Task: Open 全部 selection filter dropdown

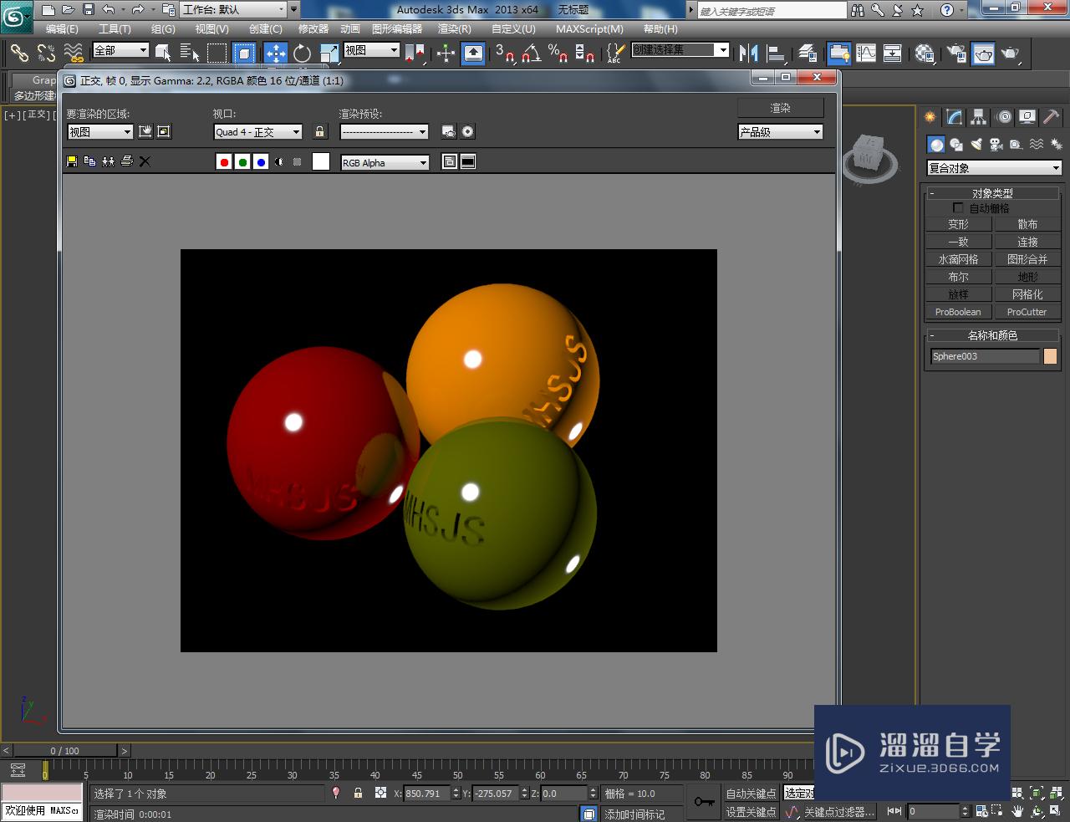Action: point(120,50)
